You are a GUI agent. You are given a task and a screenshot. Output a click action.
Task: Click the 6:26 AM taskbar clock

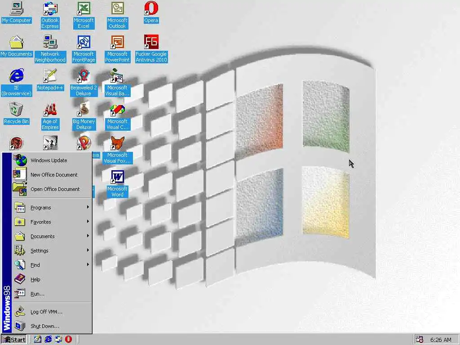pos(441,340)
